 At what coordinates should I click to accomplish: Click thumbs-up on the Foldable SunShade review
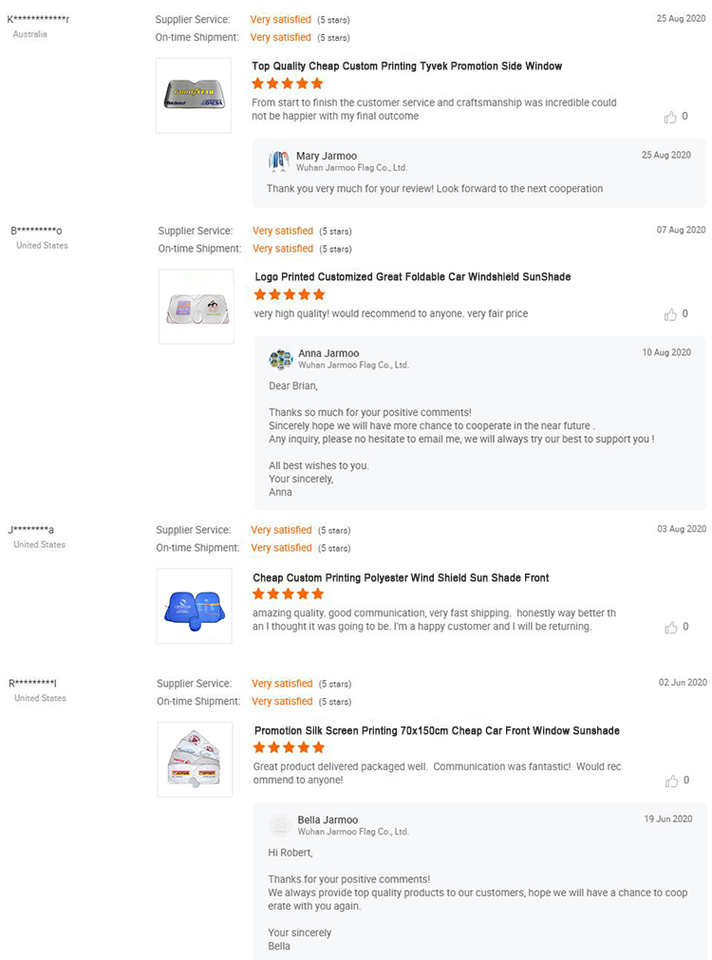pos(671,314)
